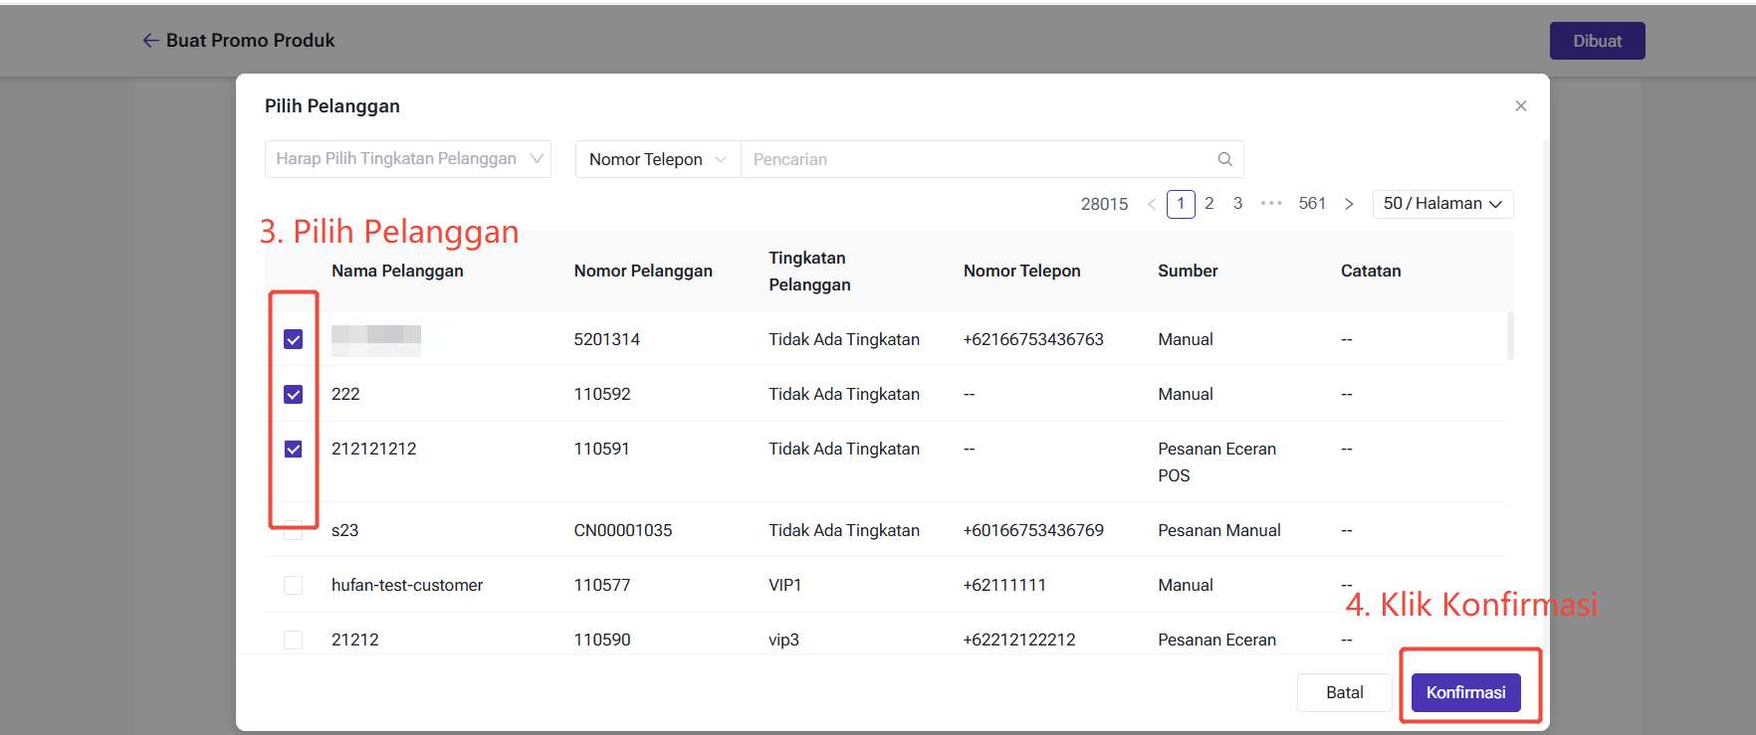The image size is (1756, 735).
Task: Click the Pencarian search input field
Action: 976,159
